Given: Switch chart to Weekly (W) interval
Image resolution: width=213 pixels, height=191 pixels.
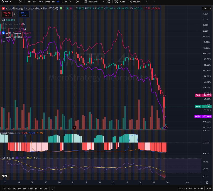Looking at the screenshot, I should tap(66, 2).
